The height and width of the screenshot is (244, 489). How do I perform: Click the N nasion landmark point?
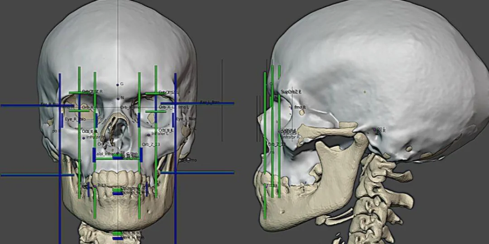click(118, 98)
